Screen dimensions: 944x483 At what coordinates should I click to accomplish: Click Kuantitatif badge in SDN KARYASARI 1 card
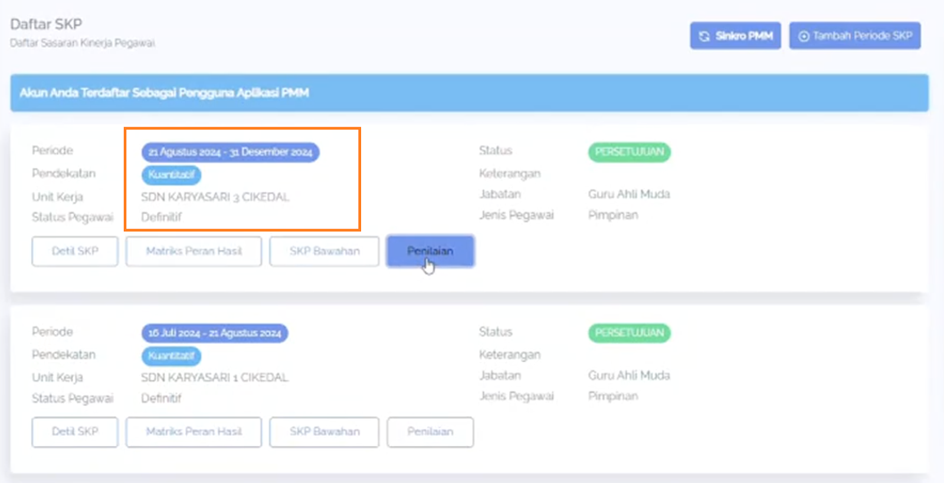click(x=171, y=356)
